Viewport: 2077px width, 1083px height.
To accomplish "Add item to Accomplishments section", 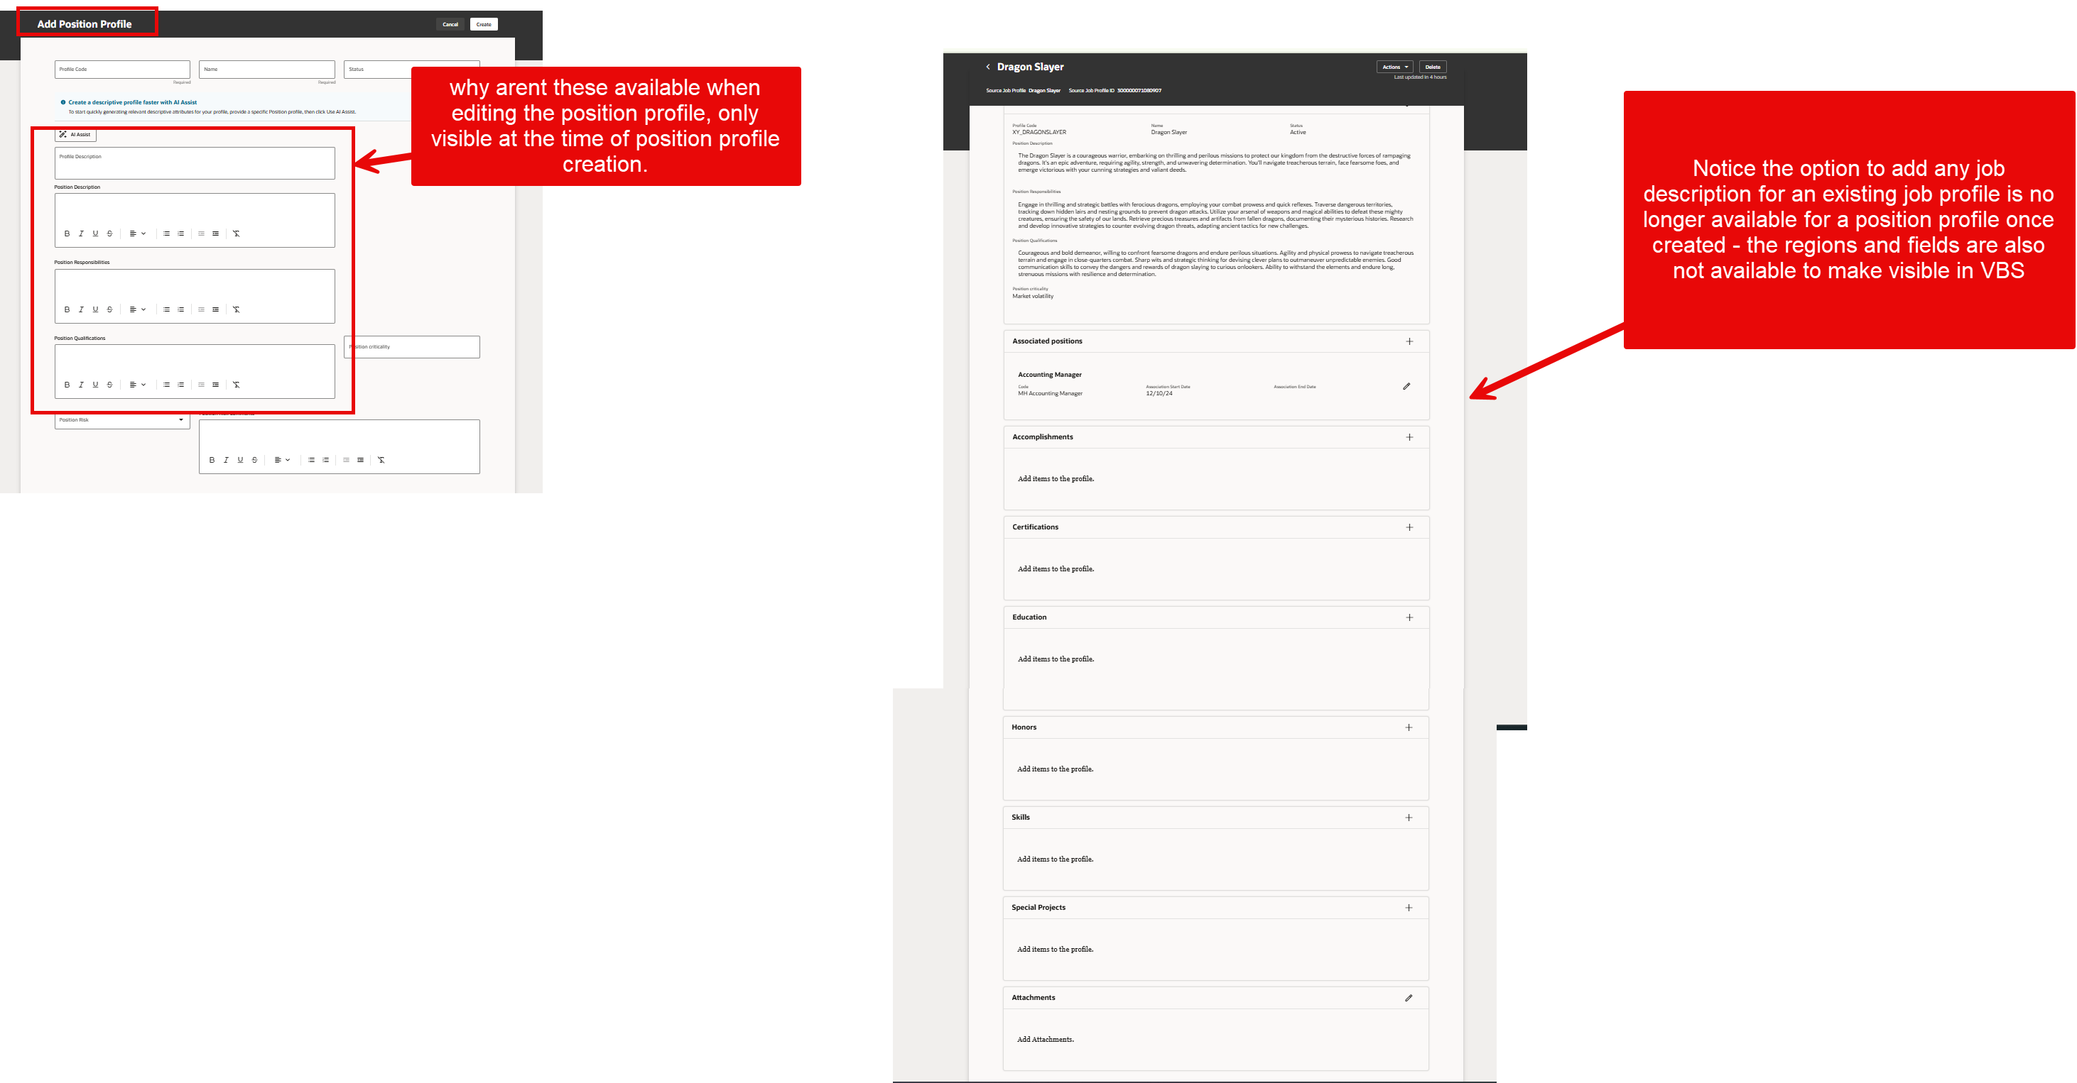I will (1409, 438).
